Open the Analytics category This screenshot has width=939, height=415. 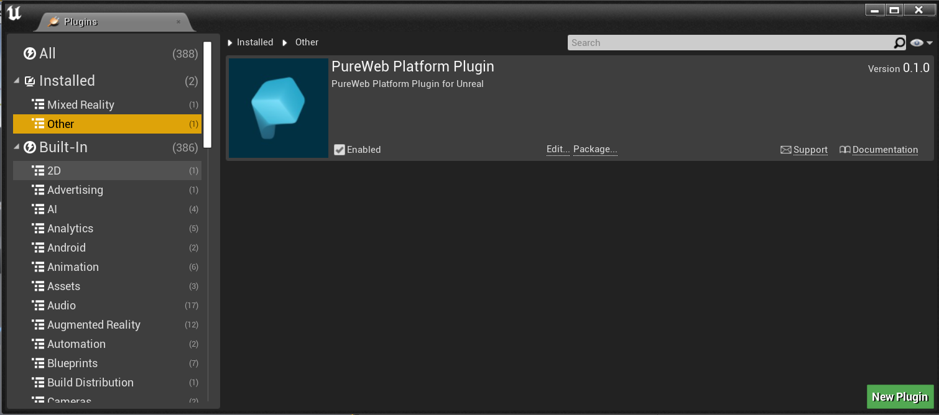point(107,228)
